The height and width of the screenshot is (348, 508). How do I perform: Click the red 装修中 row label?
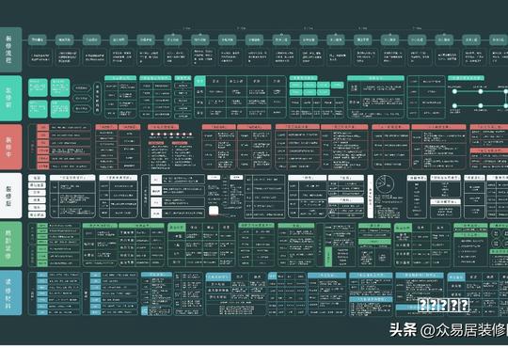tap(10, 147)
